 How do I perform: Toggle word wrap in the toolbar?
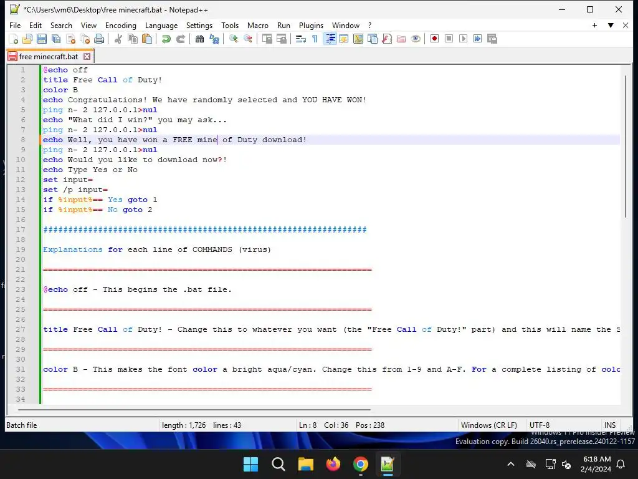click(x=301, y=39)
